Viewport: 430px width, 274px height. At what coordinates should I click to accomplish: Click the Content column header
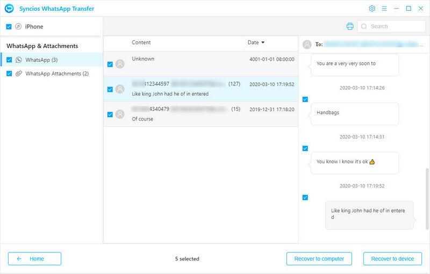141,42
